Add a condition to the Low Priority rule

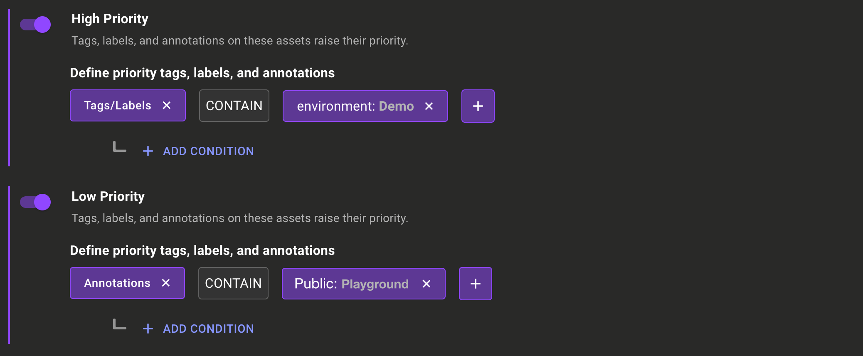point(208,329)
